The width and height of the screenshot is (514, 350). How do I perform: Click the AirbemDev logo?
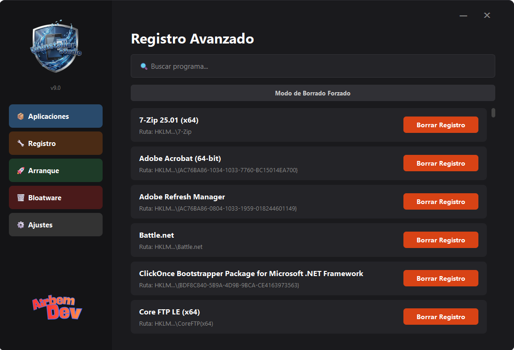click(57, 307)
